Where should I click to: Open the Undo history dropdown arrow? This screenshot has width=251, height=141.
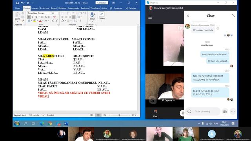(x=25, y=3)
